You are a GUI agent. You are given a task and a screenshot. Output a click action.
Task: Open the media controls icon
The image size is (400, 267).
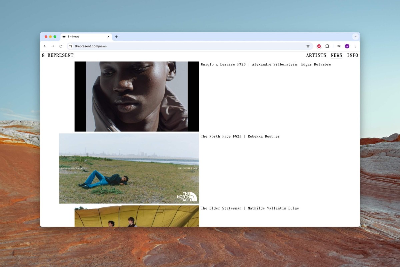point(339,46)
